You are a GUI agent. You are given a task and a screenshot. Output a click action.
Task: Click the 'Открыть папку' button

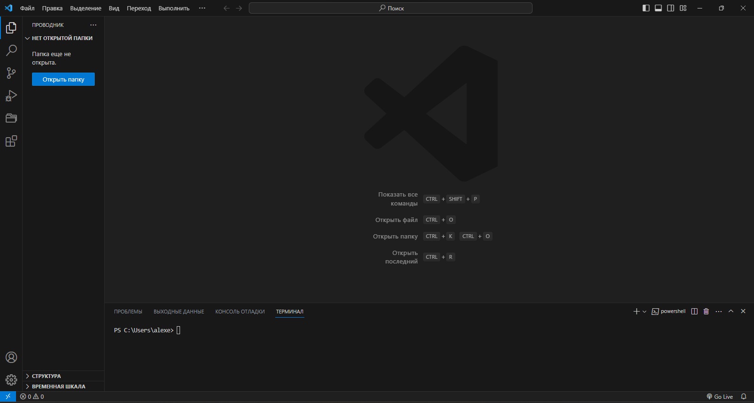pos(63,79)
